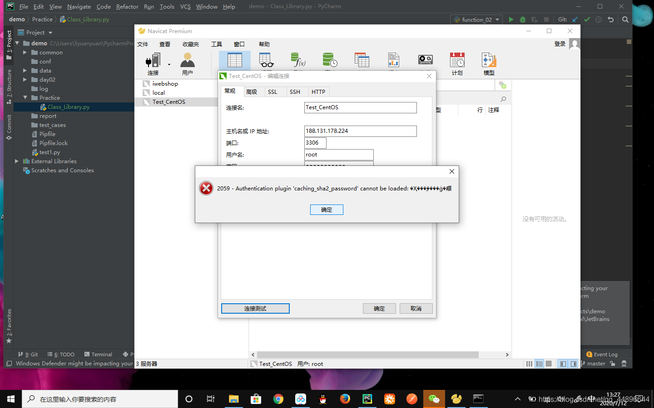Update project with the blue Git arrow
Viewport: 654px width, 408px height.
point(575,19)
